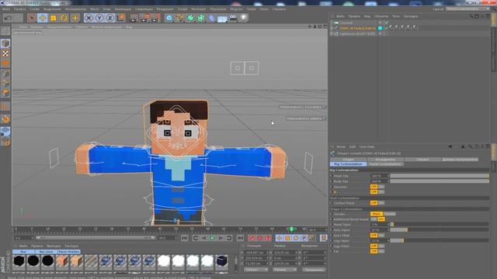
Task: Open Render Settings clapperboard with gear
Action: click(155, 18)
